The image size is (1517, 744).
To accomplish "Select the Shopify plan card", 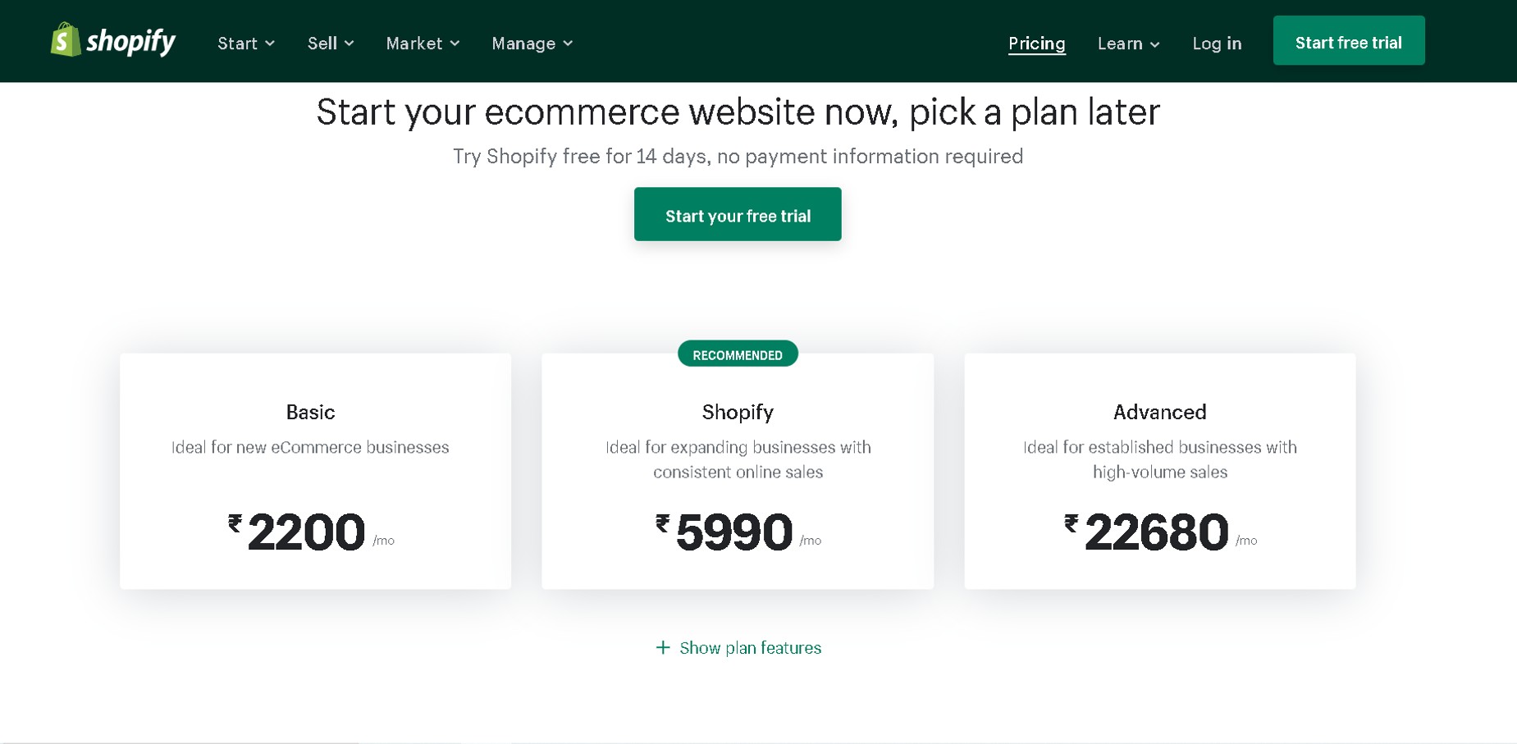I will click(737, 472).
